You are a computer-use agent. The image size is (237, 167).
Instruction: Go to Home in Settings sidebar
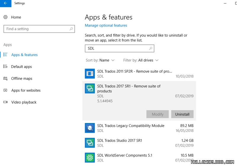[16, 17]
